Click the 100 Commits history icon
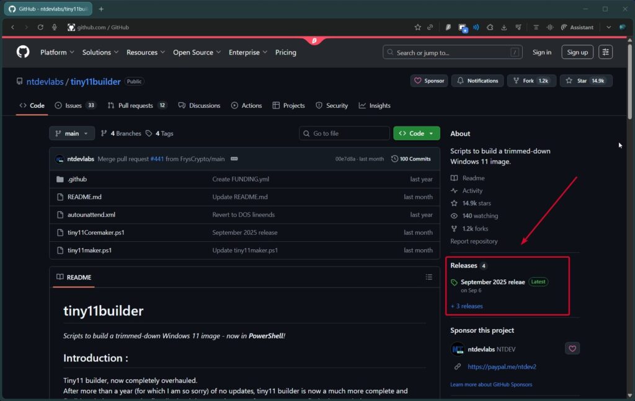 tap(393, 159)
